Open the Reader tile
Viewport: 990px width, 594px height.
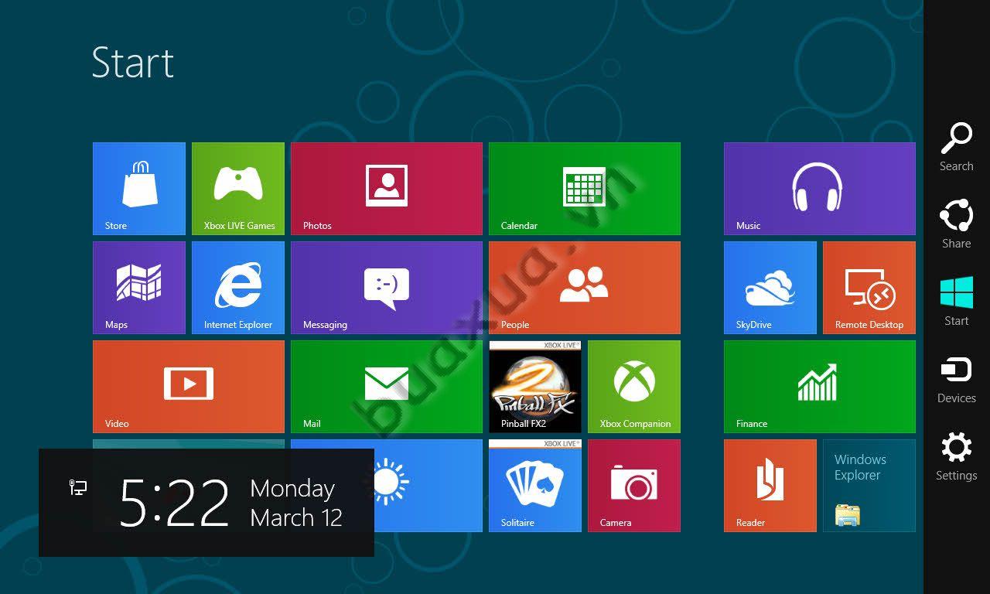coord(770,486)
